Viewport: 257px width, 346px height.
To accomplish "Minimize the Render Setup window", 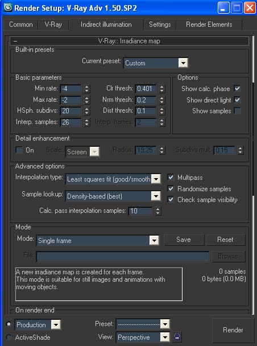I will tap(223, 8).
